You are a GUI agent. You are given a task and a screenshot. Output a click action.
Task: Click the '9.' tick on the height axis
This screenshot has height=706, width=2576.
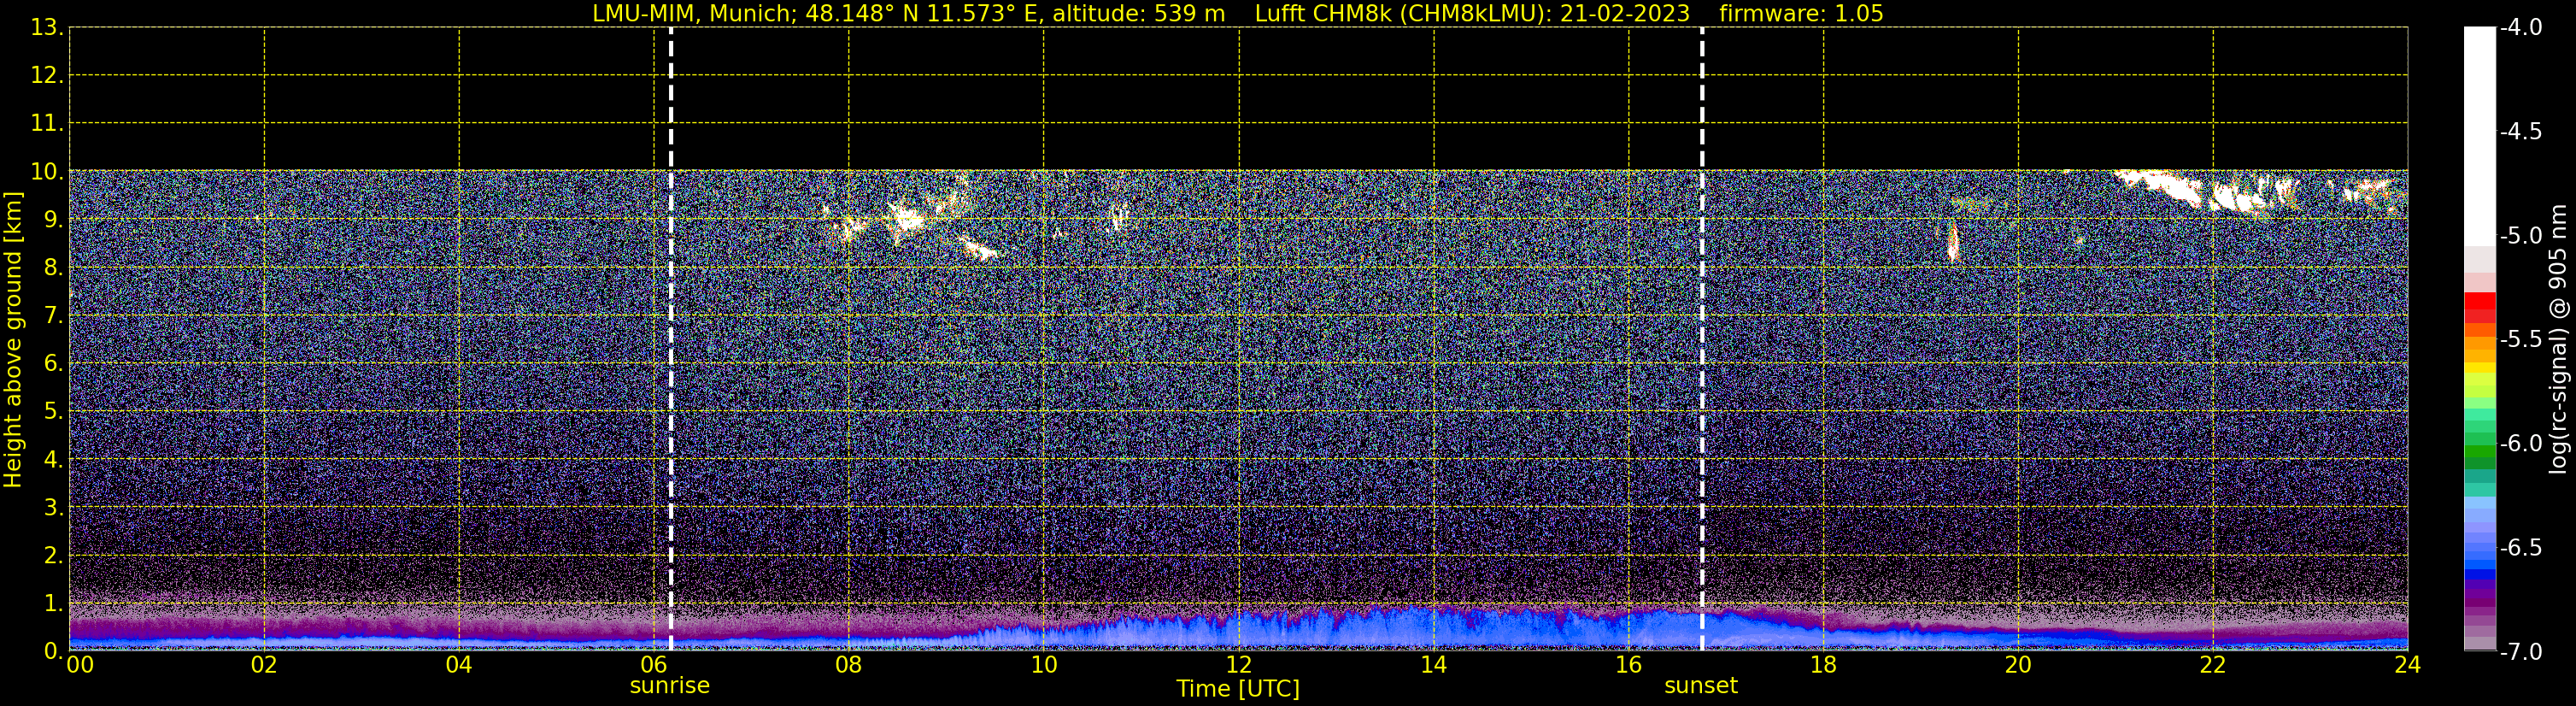click(x=53, y=219)
